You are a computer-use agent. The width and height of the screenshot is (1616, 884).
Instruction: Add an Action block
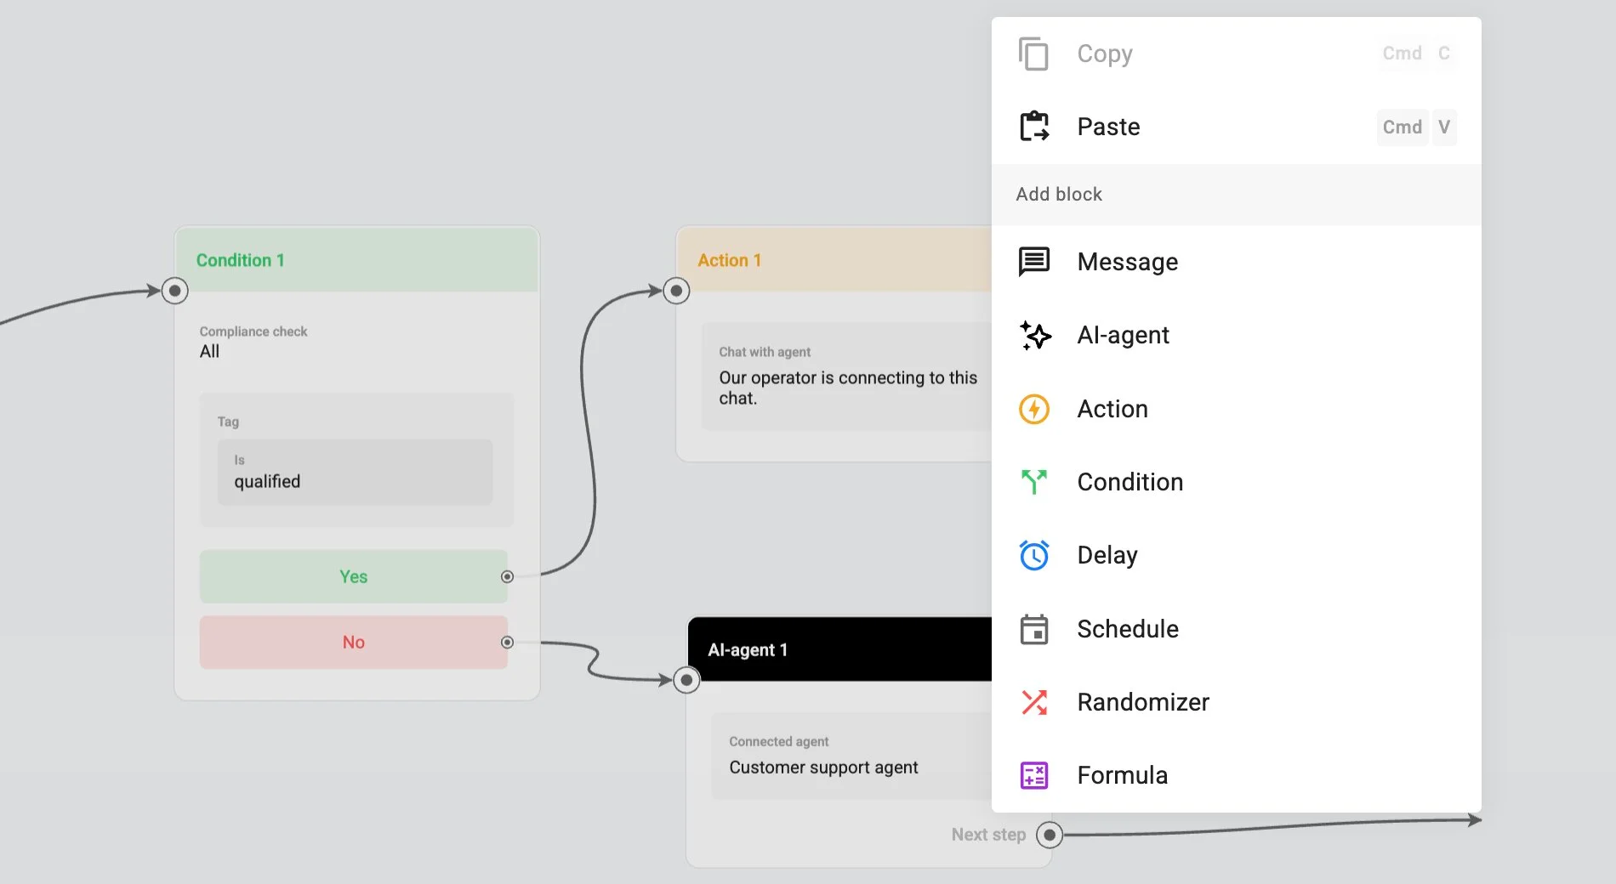click(x=1237, y=409)
